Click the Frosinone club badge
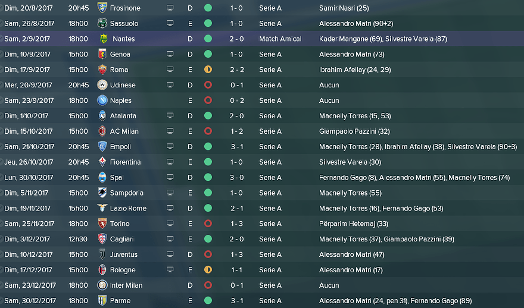This screenshot has width=524, height=308. pyautogui.click(x=102, y=8)
